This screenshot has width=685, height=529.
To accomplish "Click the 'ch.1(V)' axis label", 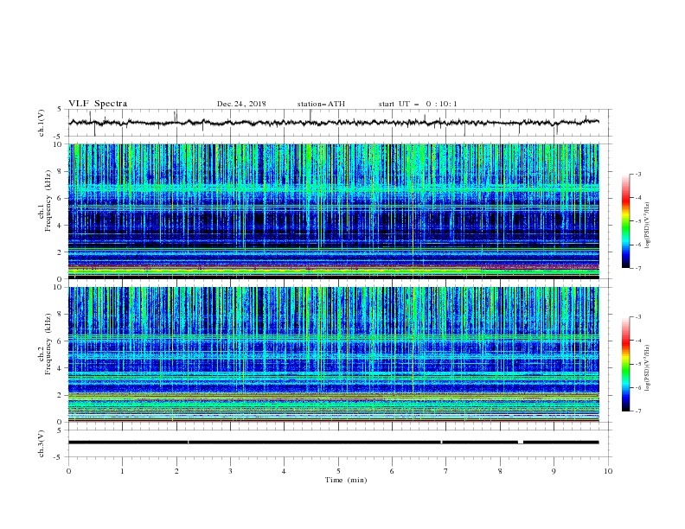I will [42, 123].
